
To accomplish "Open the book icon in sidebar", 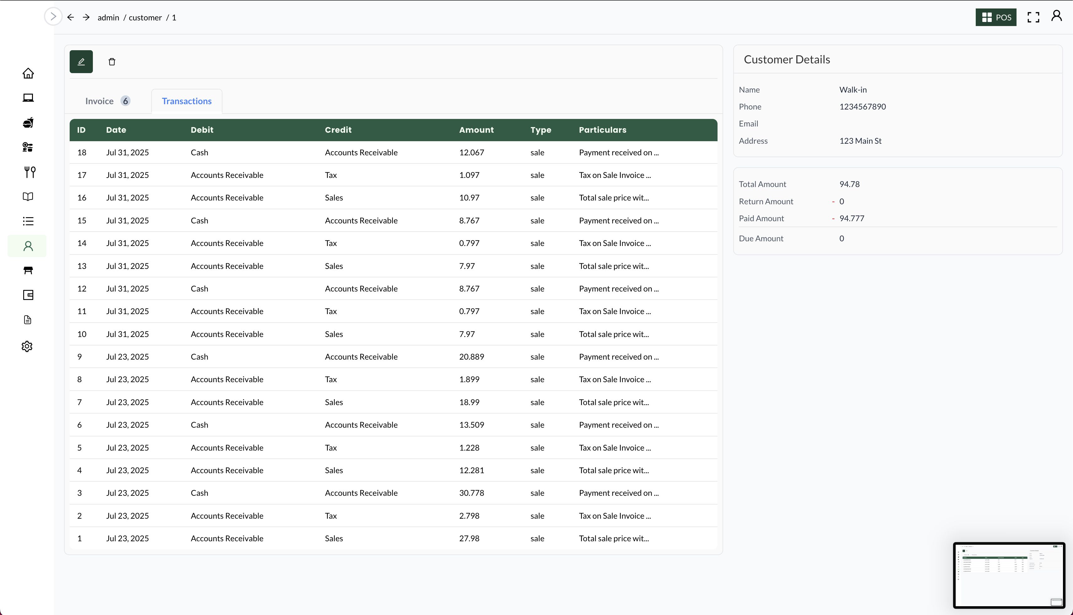I will click(x=28, y=196).
